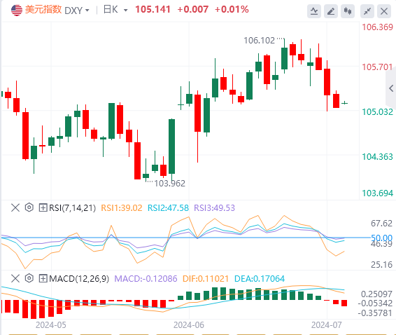Click the 105.141 current price
This screenshot has height=335, width=396.
point(153,10)
